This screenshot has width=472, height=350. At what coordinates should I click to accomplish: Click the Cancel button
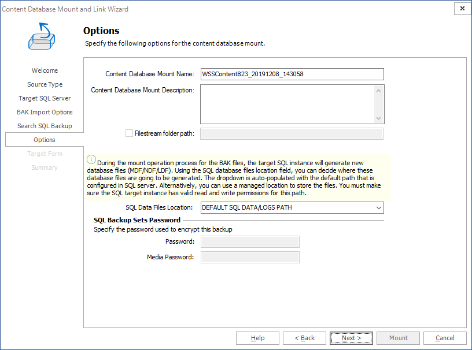(x=445, y=338)
